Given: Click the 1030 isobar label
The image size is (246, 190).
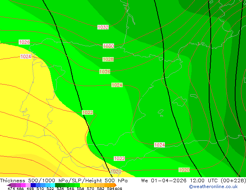Looking at the screenshot, I should click(x=108, y=46).
